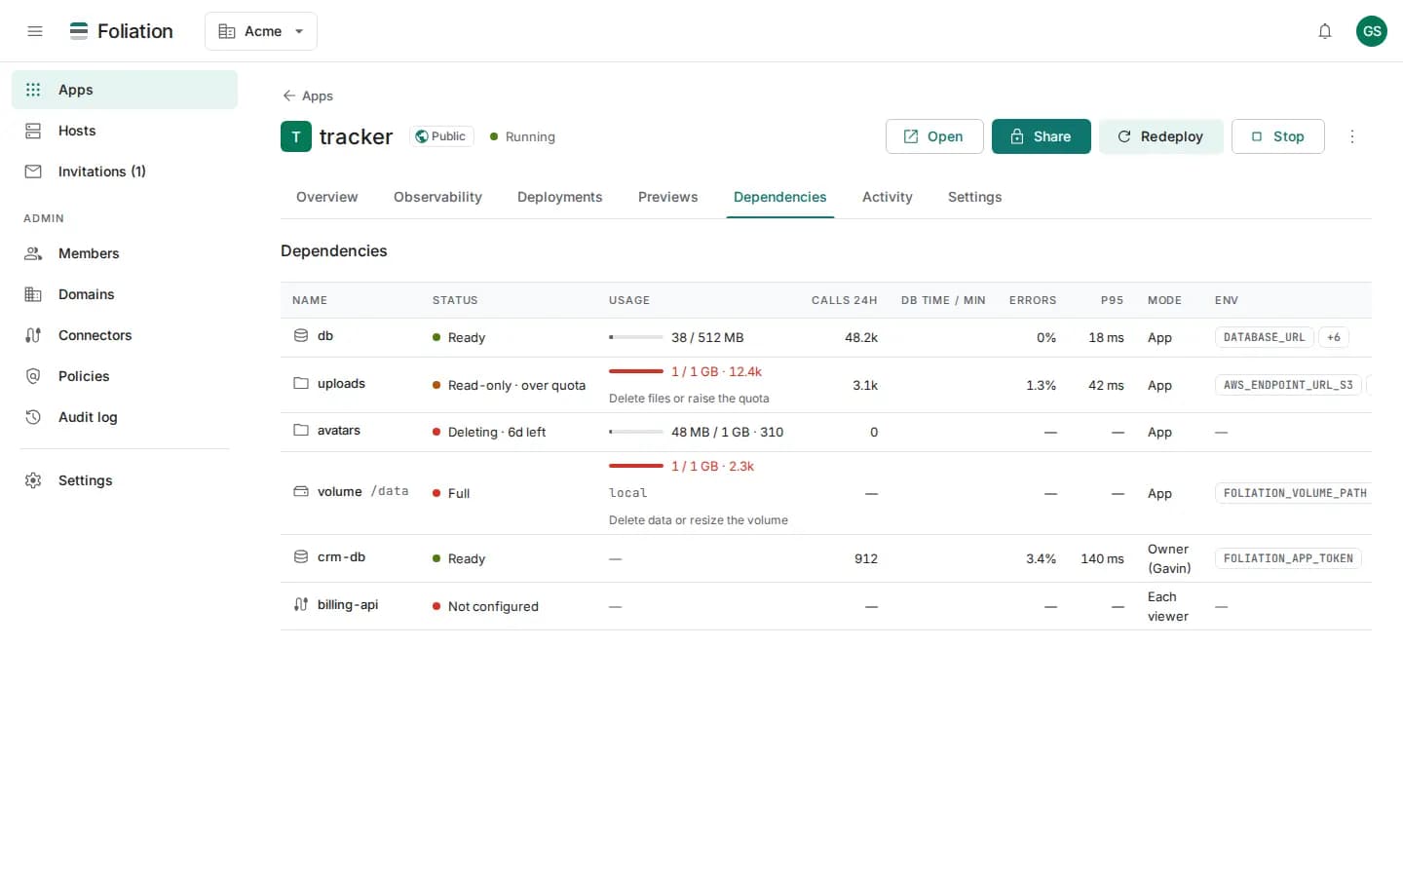
Task: Switch to the app Settings tab
Action: coord(975,197)
